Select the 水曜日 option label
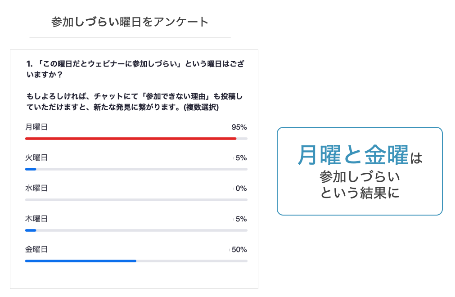This screenshot has height=297, width=455. [36, 188]
